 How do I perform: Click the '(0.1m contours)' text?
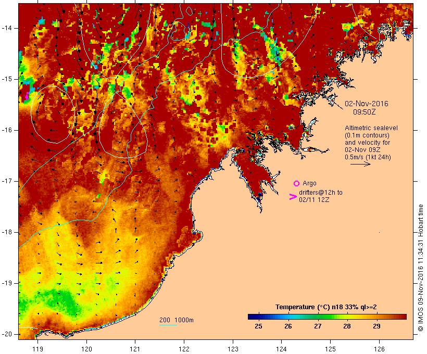click(367, 135)
